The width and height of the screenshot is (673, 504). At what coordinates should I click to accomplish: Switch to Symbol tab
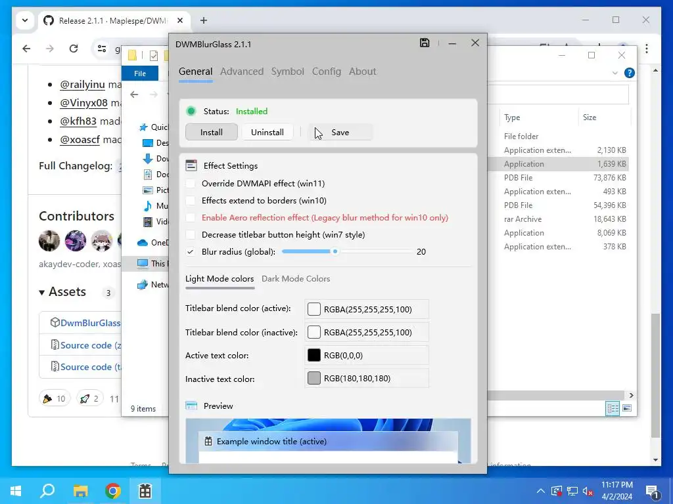(288, 72)
